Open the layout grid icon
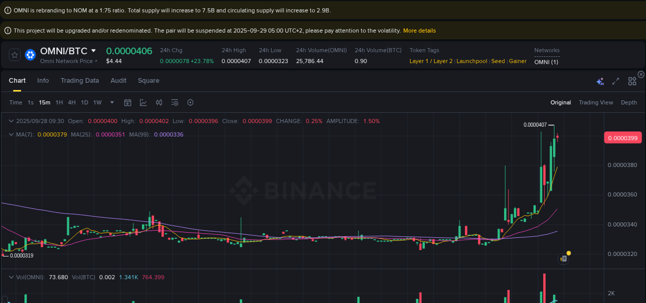Image resolution: width=646 pixels, height=303 pixels. click(632, 81)
